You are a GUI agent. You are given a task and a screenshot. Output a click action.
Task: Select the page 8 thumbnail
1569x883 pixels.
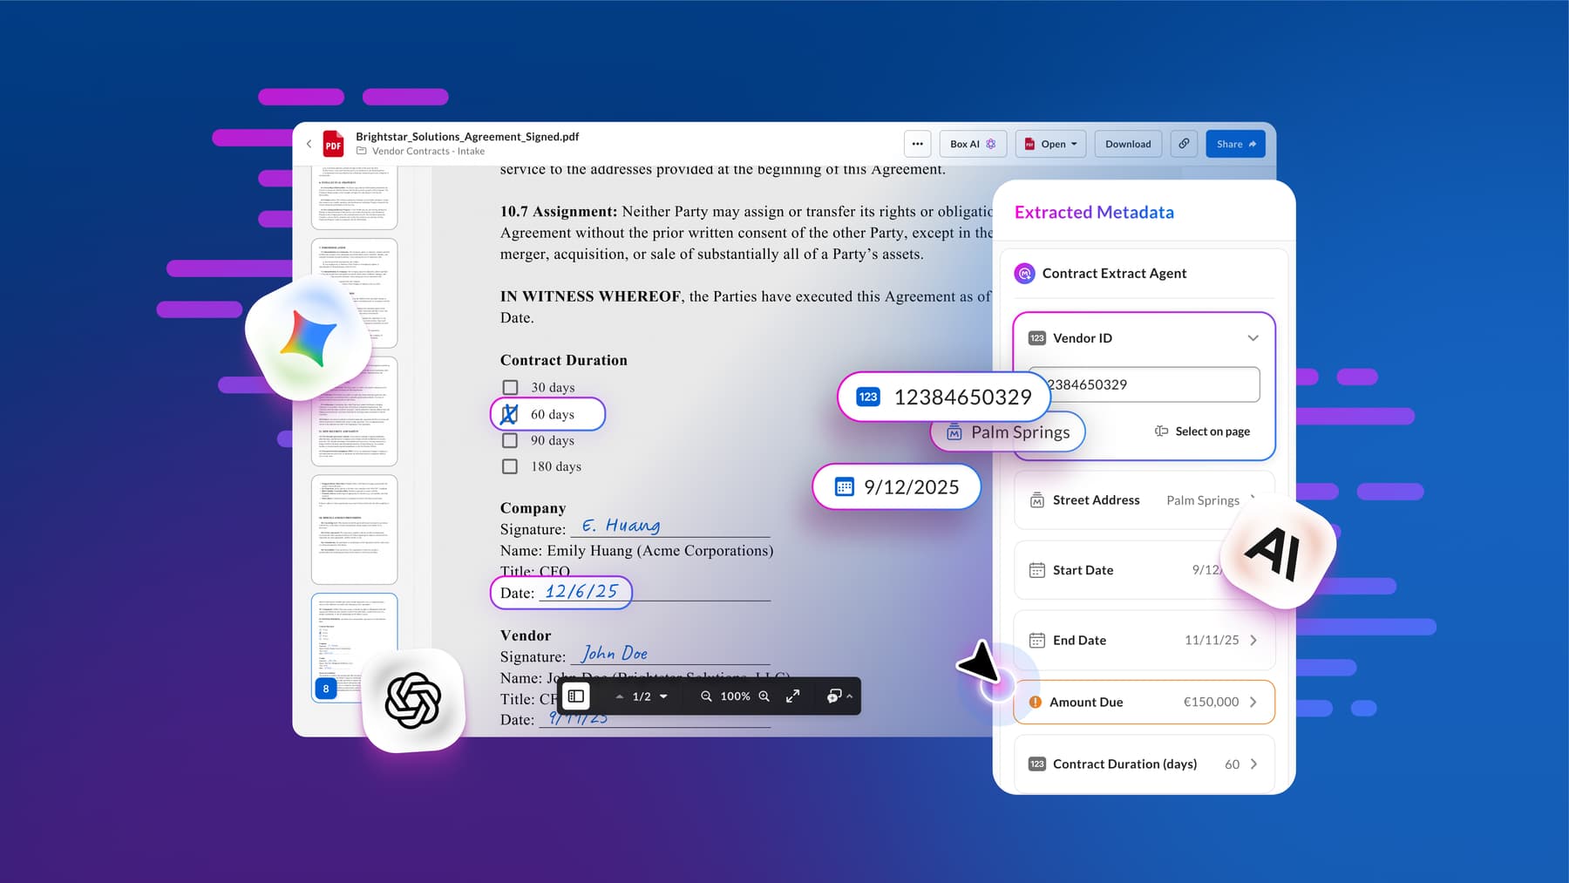(x=354, y=647)
